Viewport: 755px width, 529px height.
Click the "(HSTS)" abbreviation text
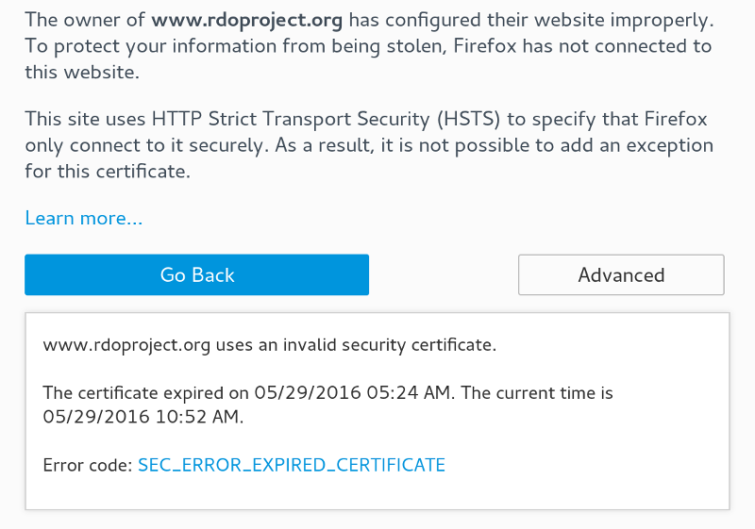pos(469,119)
